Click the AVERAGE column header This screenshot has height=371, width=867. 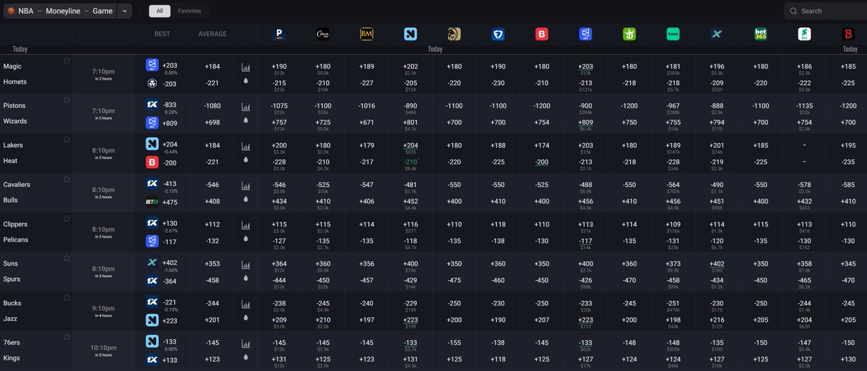(212, 34)
